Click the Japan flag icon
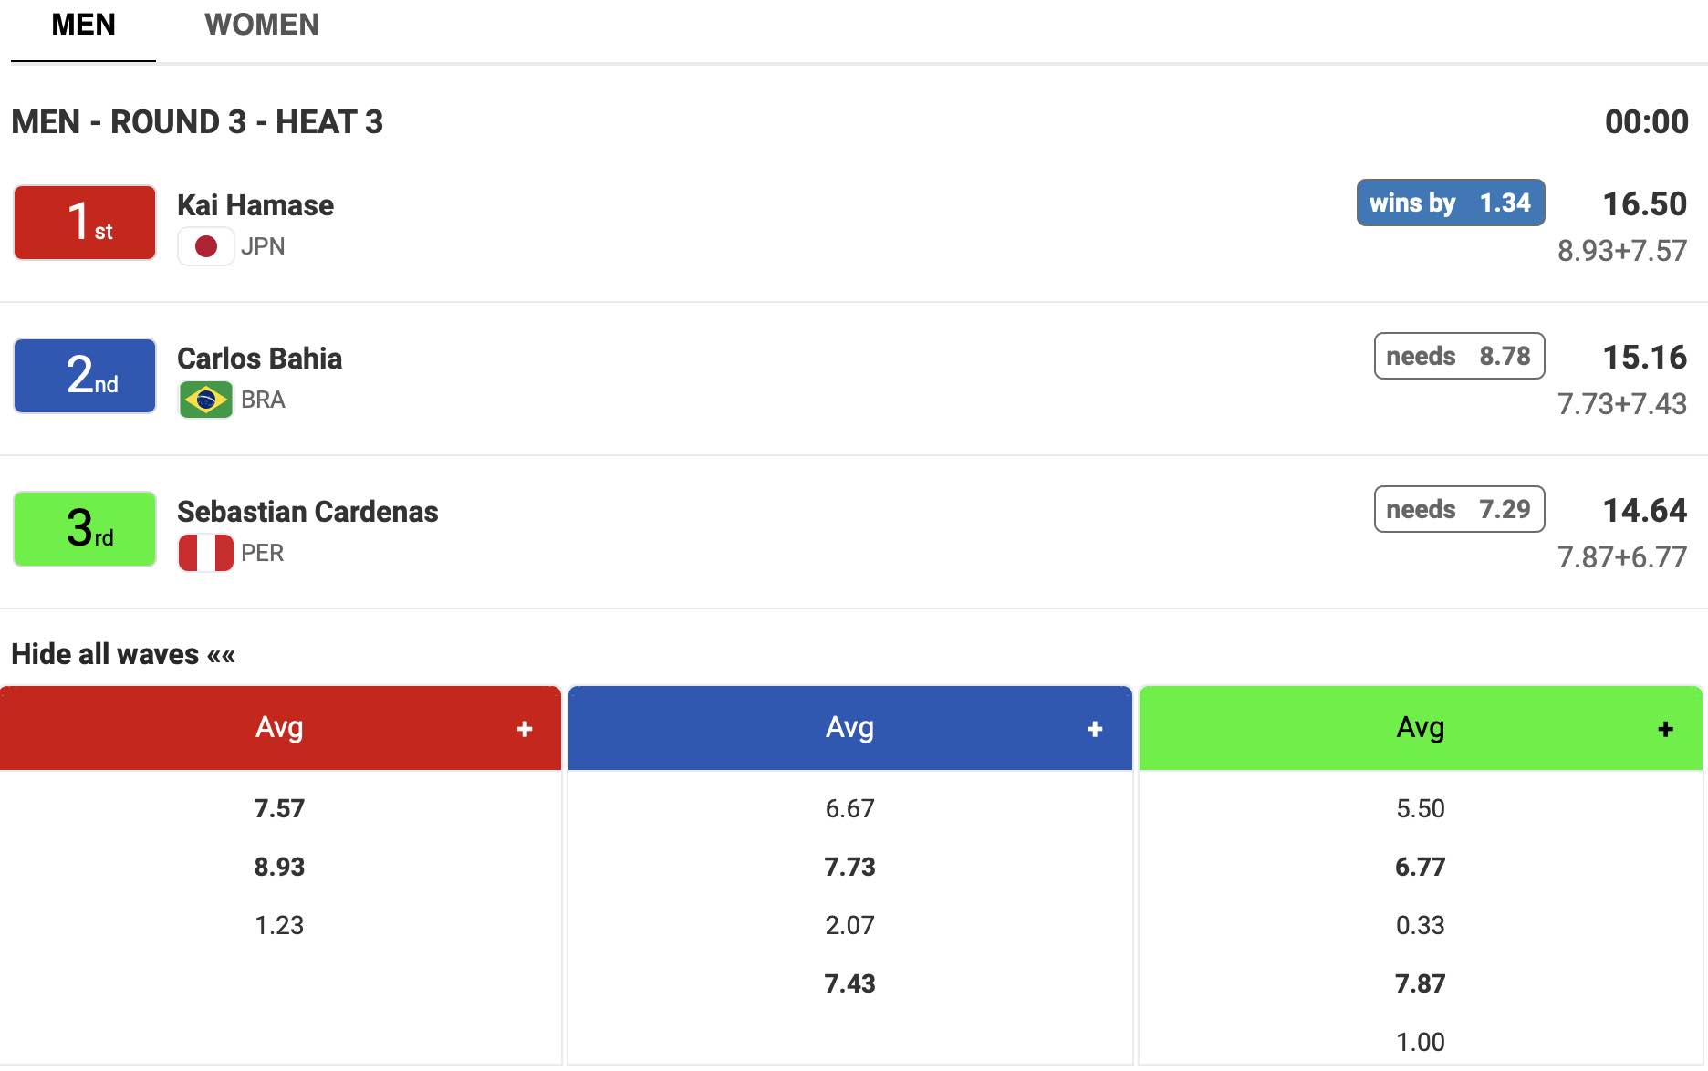 [x=205, y=246]
